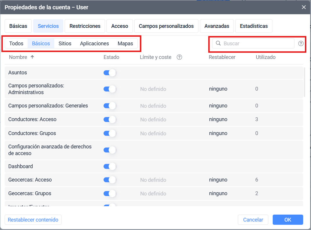
Task: Click the Restablecer contenido button
Action: (x=33, y=220)
